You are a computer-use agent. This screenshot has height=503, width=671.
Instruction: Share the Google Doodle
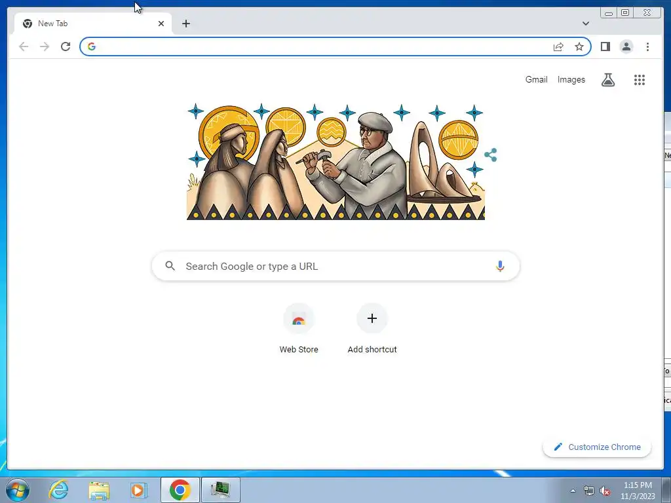pos(491,155)
